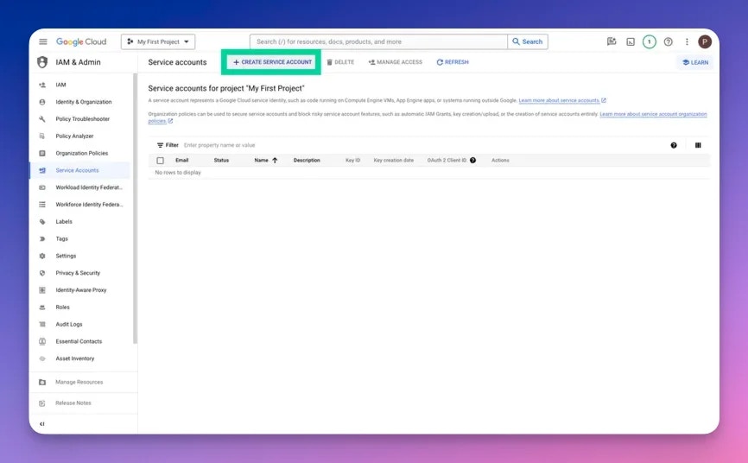Open Policy Analyzer in sidebar
The image size is (748, 463).
(x=79, y=136)
